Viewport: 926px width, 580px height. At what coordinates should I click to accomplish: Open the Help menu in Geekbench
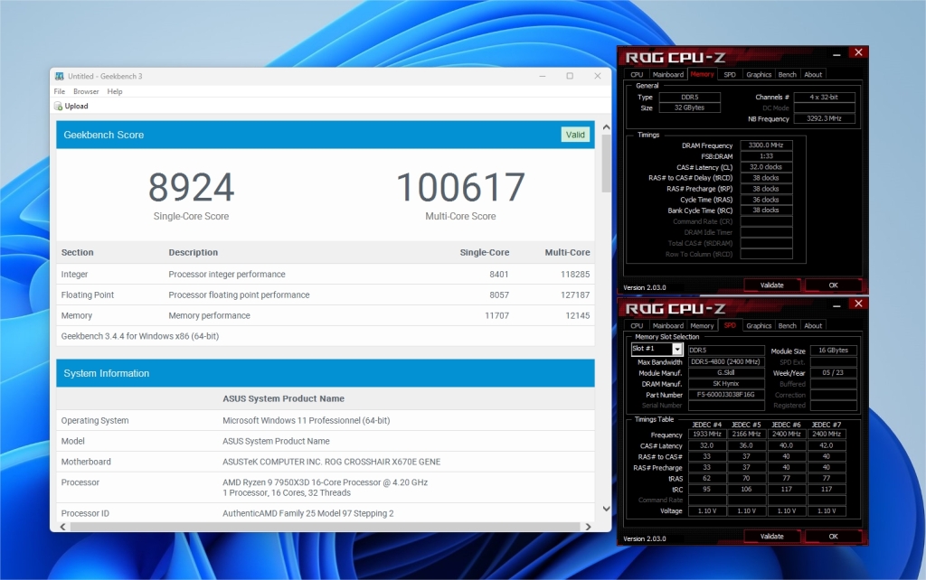point(115,91)
